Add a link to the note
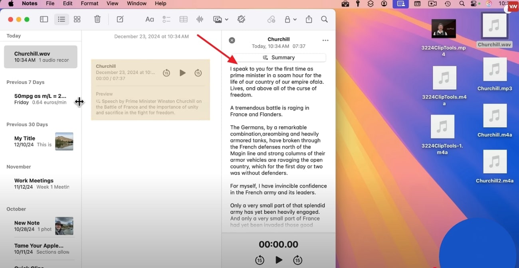 271,19
